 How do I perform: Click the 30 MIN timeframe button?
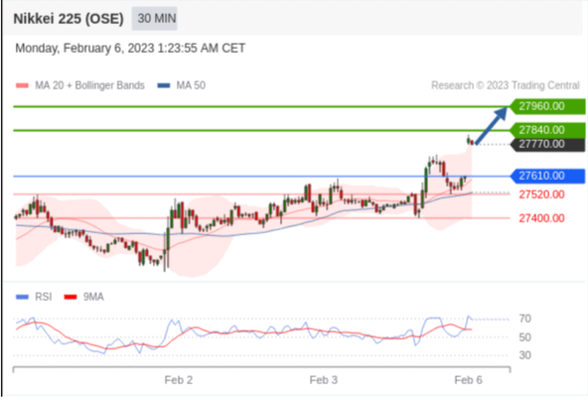click(155, 19)
